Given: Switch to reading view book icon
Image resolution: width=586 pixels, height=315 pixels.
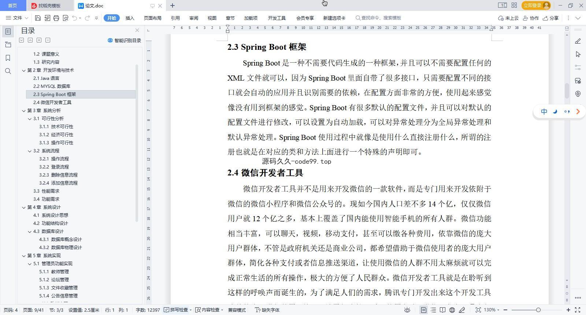Looking at the screenshot, I should pyautogui.click(x=442, y=310).
